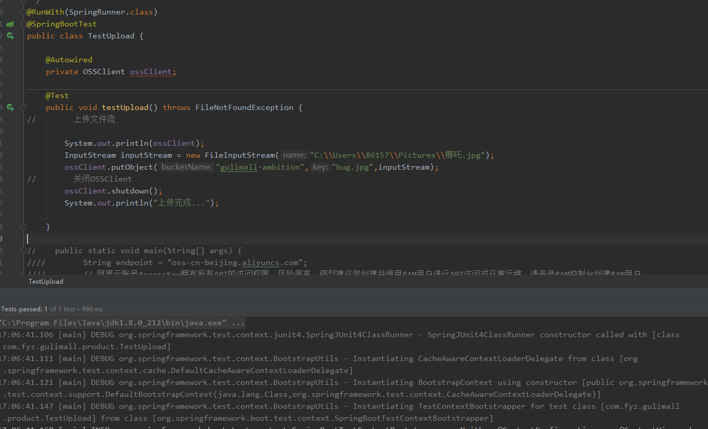Screen dimensions: 708x429
Task: Click the @Test annotation
Action: [57, 95]
